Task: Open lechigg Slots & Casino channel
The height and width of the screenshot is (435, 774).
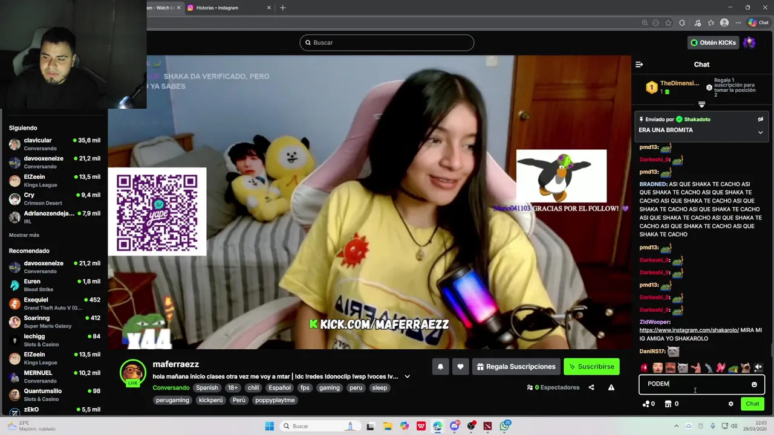Action: coord(54,340)
